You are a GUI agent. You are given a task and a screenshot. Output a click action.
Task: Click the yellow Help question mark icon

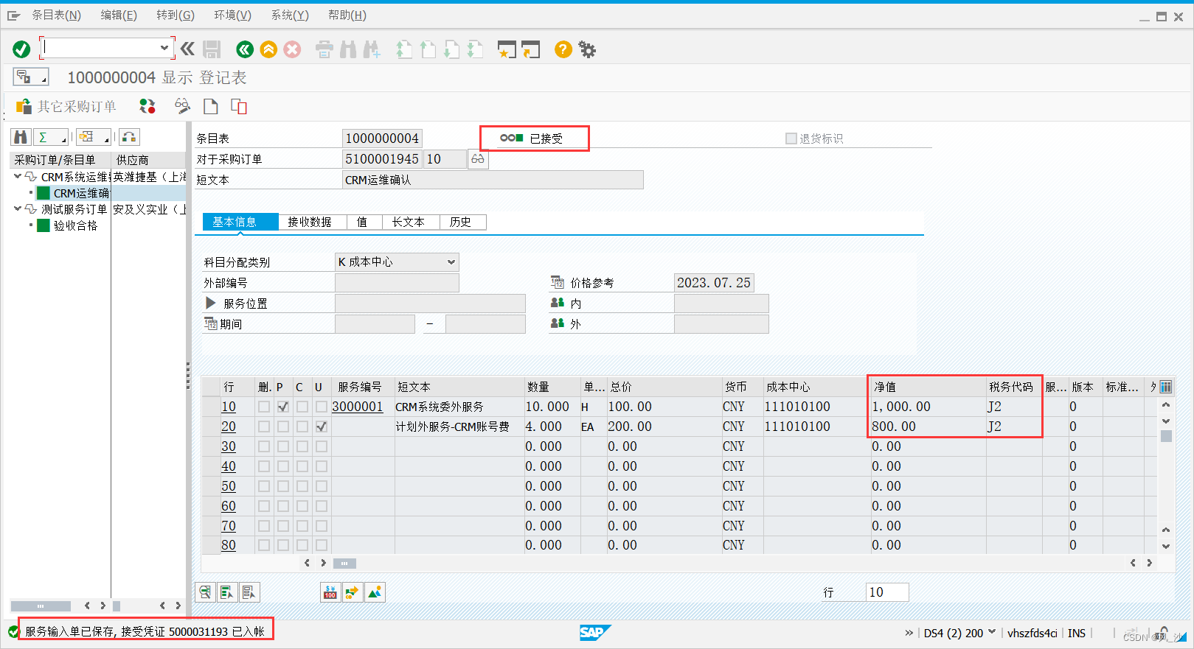(x=563, y=49)
